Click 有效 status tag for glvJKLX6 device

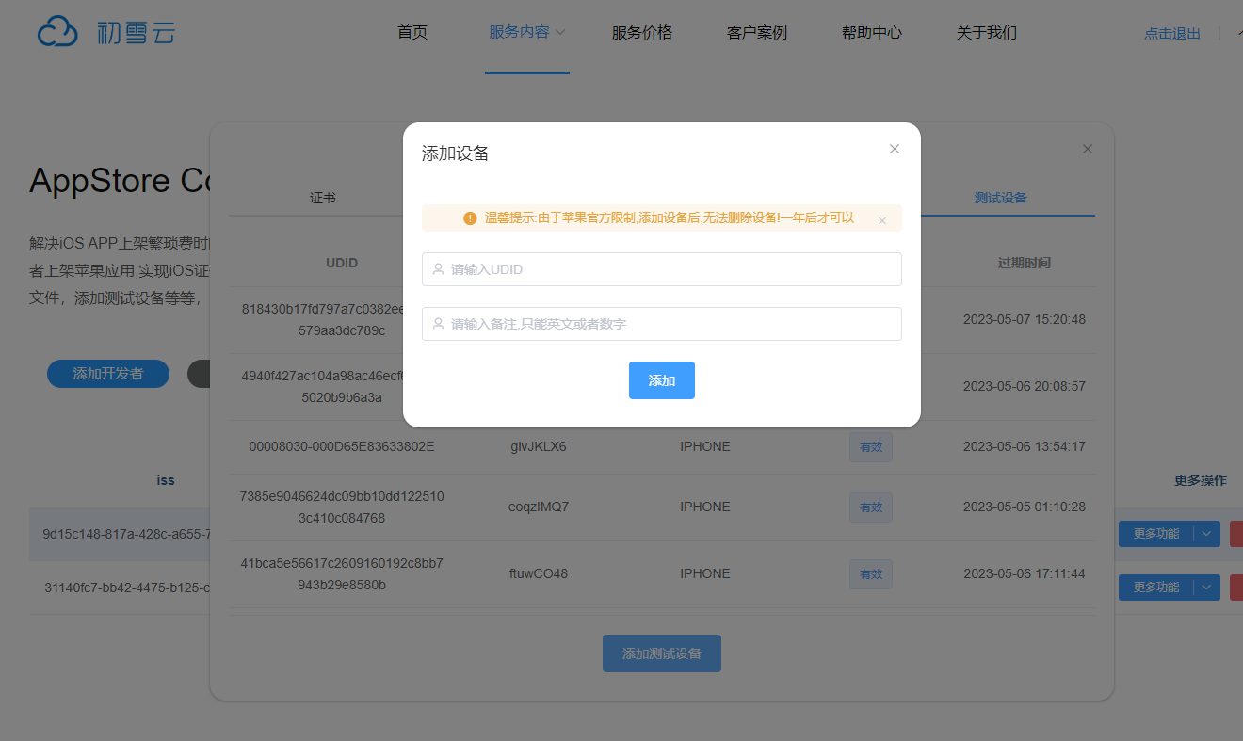click(871, 447)
